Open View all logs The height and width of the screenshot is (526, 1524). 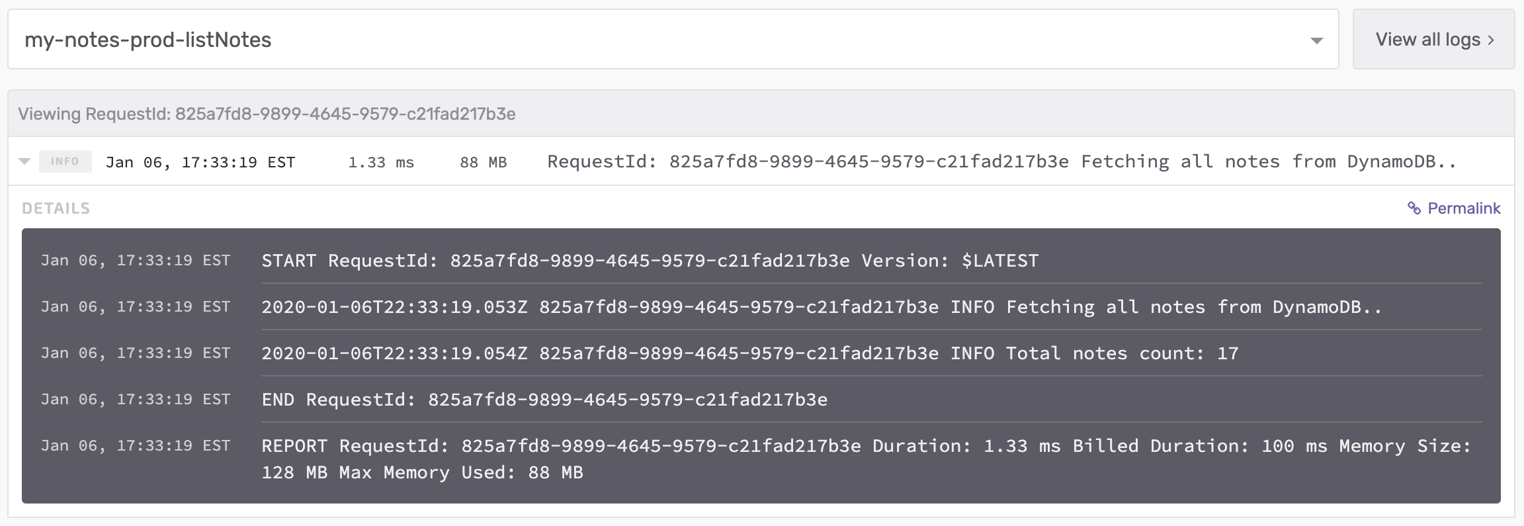pyautogui.click(x=1427, y=40)
